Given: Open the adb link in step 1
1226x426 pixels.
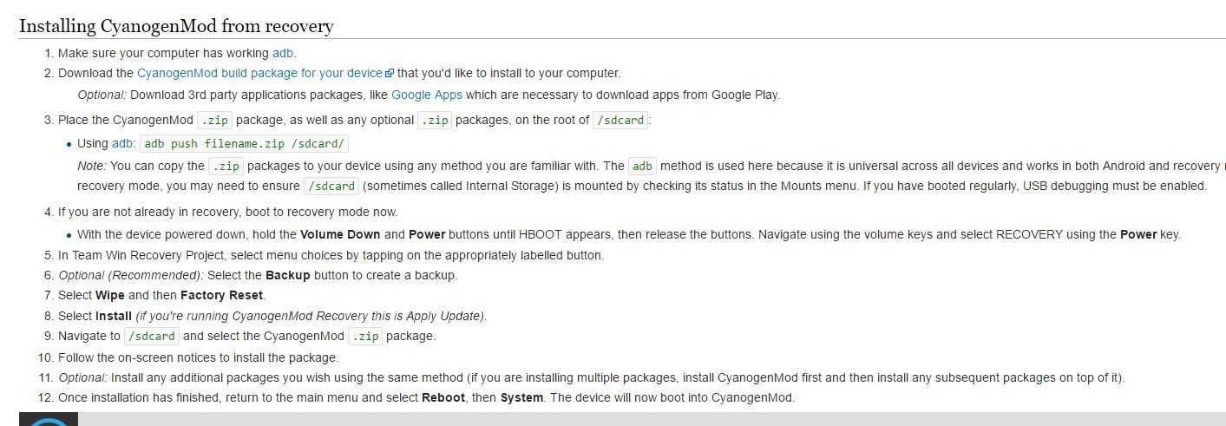Looking at the screenshot, I should click(283, 53).
